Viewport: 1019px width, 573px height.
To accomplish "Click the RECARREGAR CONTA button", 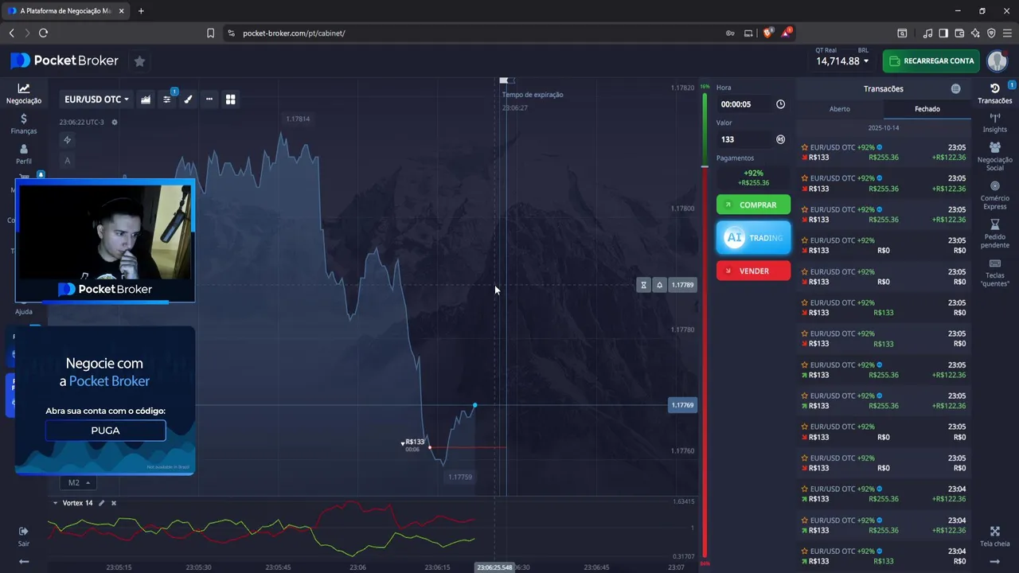I will click(x=931, y=61).
